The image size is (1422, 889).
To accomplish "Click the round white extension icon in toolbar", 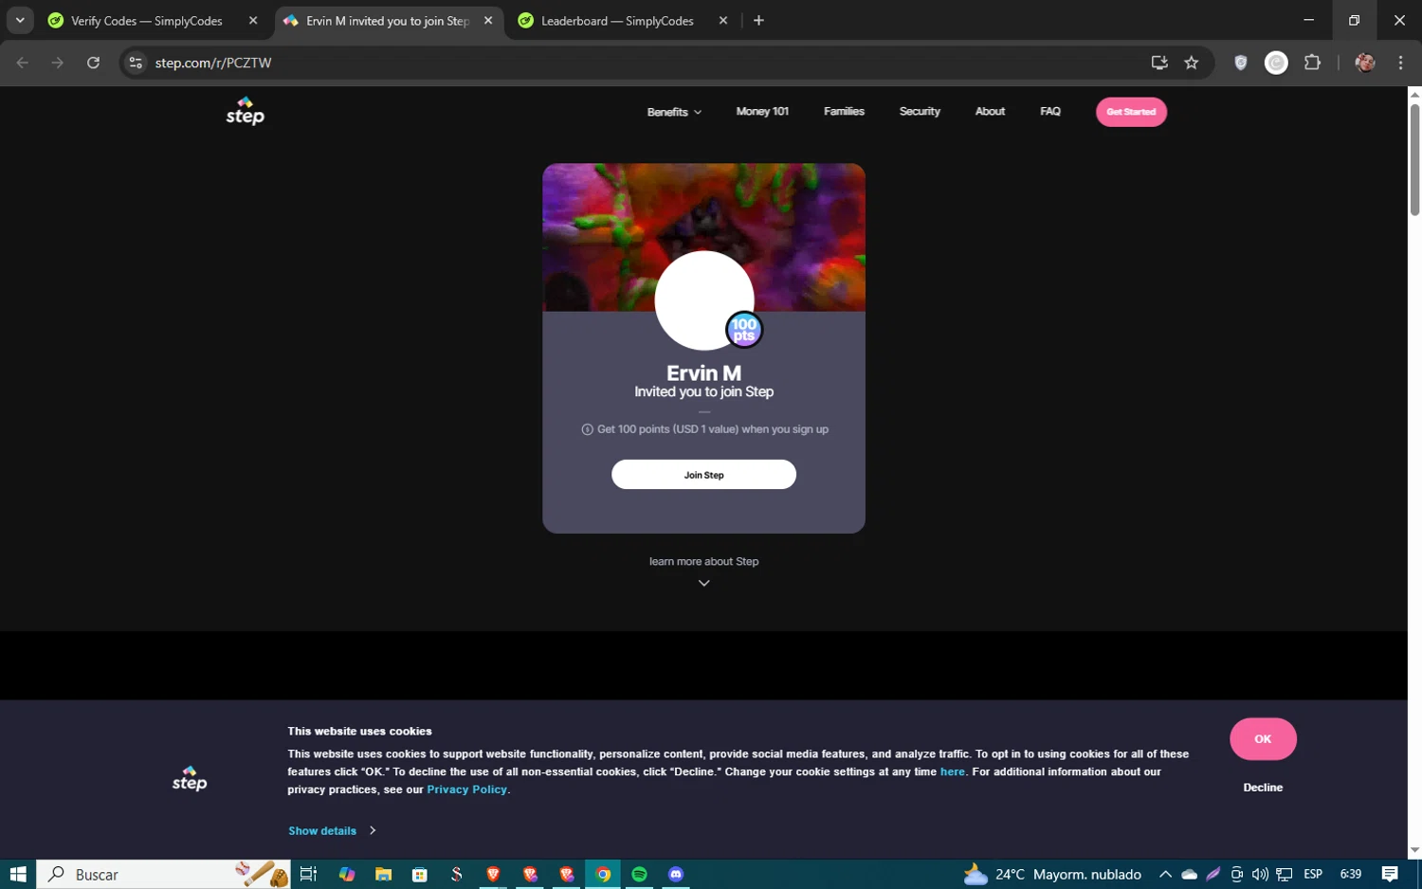I will pos(1277,63).
